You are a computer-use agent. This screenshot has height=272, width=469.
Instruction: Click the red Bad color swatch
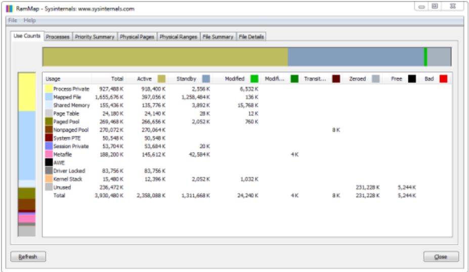click(444, 79)
